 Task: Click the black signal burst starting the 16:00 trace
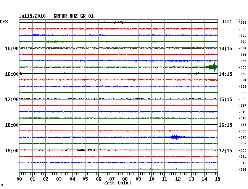point(23,73)
